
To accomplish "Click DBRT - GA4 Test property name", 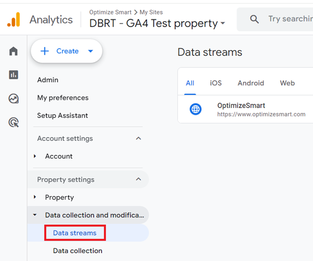I will click(153, 23).
